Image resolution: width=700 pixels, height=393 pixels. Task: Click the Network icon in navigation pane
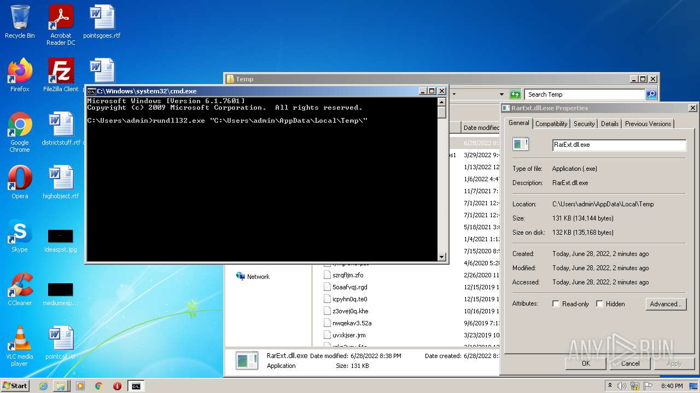click(253, 277)
